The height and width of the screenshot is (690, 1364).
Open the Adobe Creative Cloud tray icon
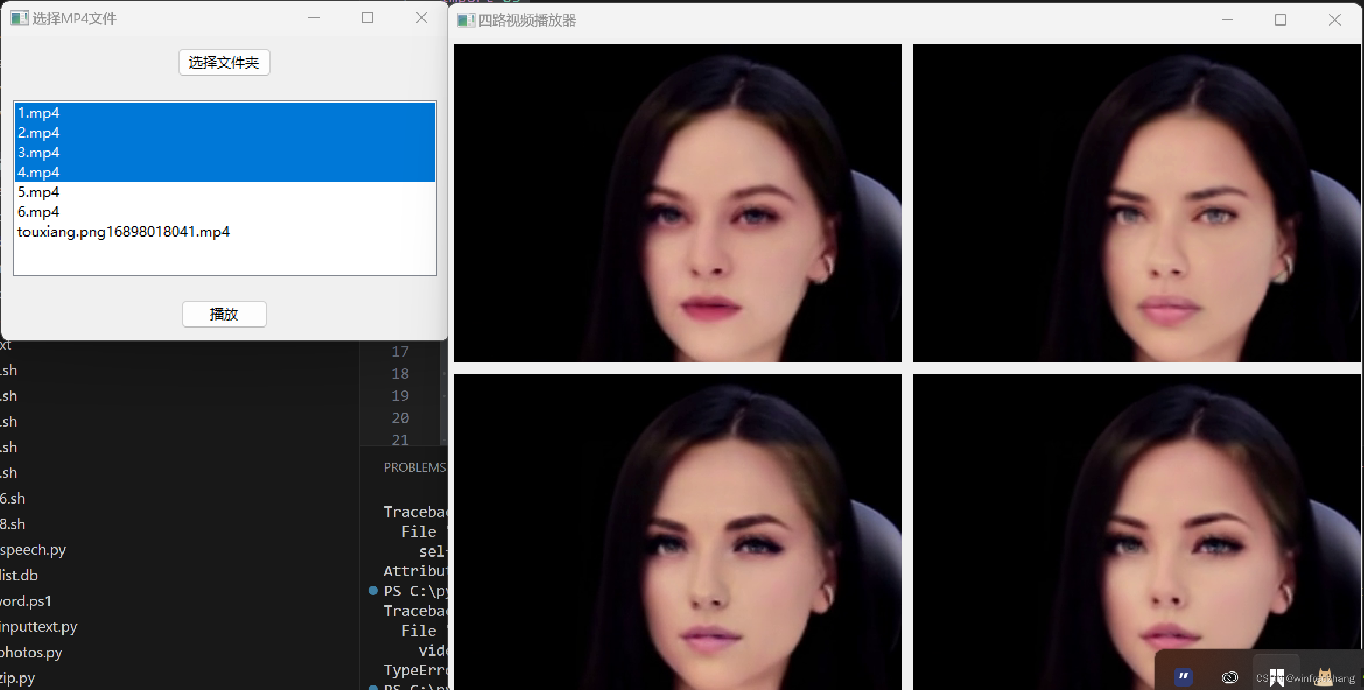(x=1230, y=677)
